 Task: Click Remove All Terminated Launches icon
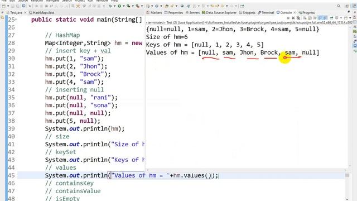298,18
